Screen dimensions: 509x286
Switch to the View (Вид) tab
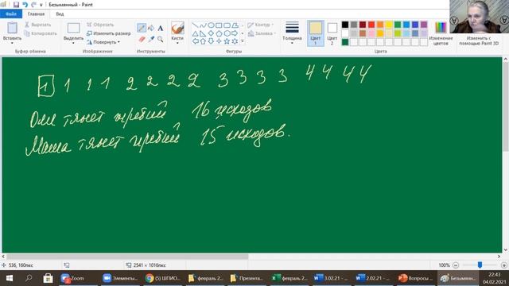point(60,14)
